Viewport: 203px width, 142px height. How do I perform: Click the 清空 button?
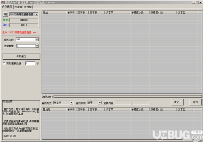[178, 102]
